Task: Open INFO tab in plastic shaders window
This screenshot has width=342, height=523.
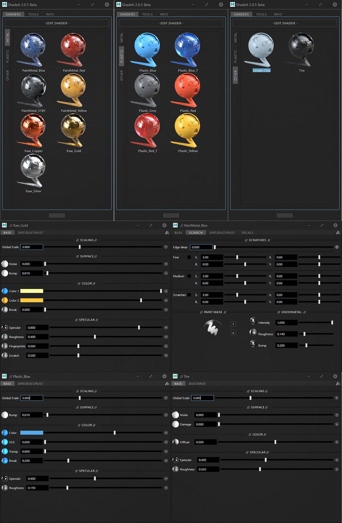Action: (164, 14)
